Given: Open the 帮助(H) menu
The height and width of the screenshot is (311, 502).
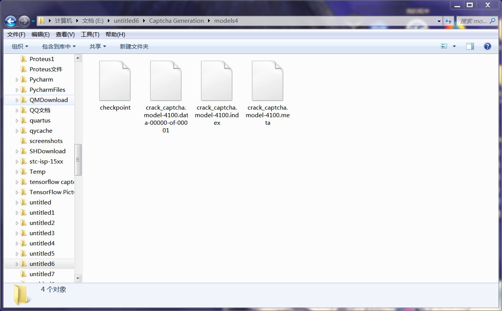Looking at the screenshot, I should point(115,35).
